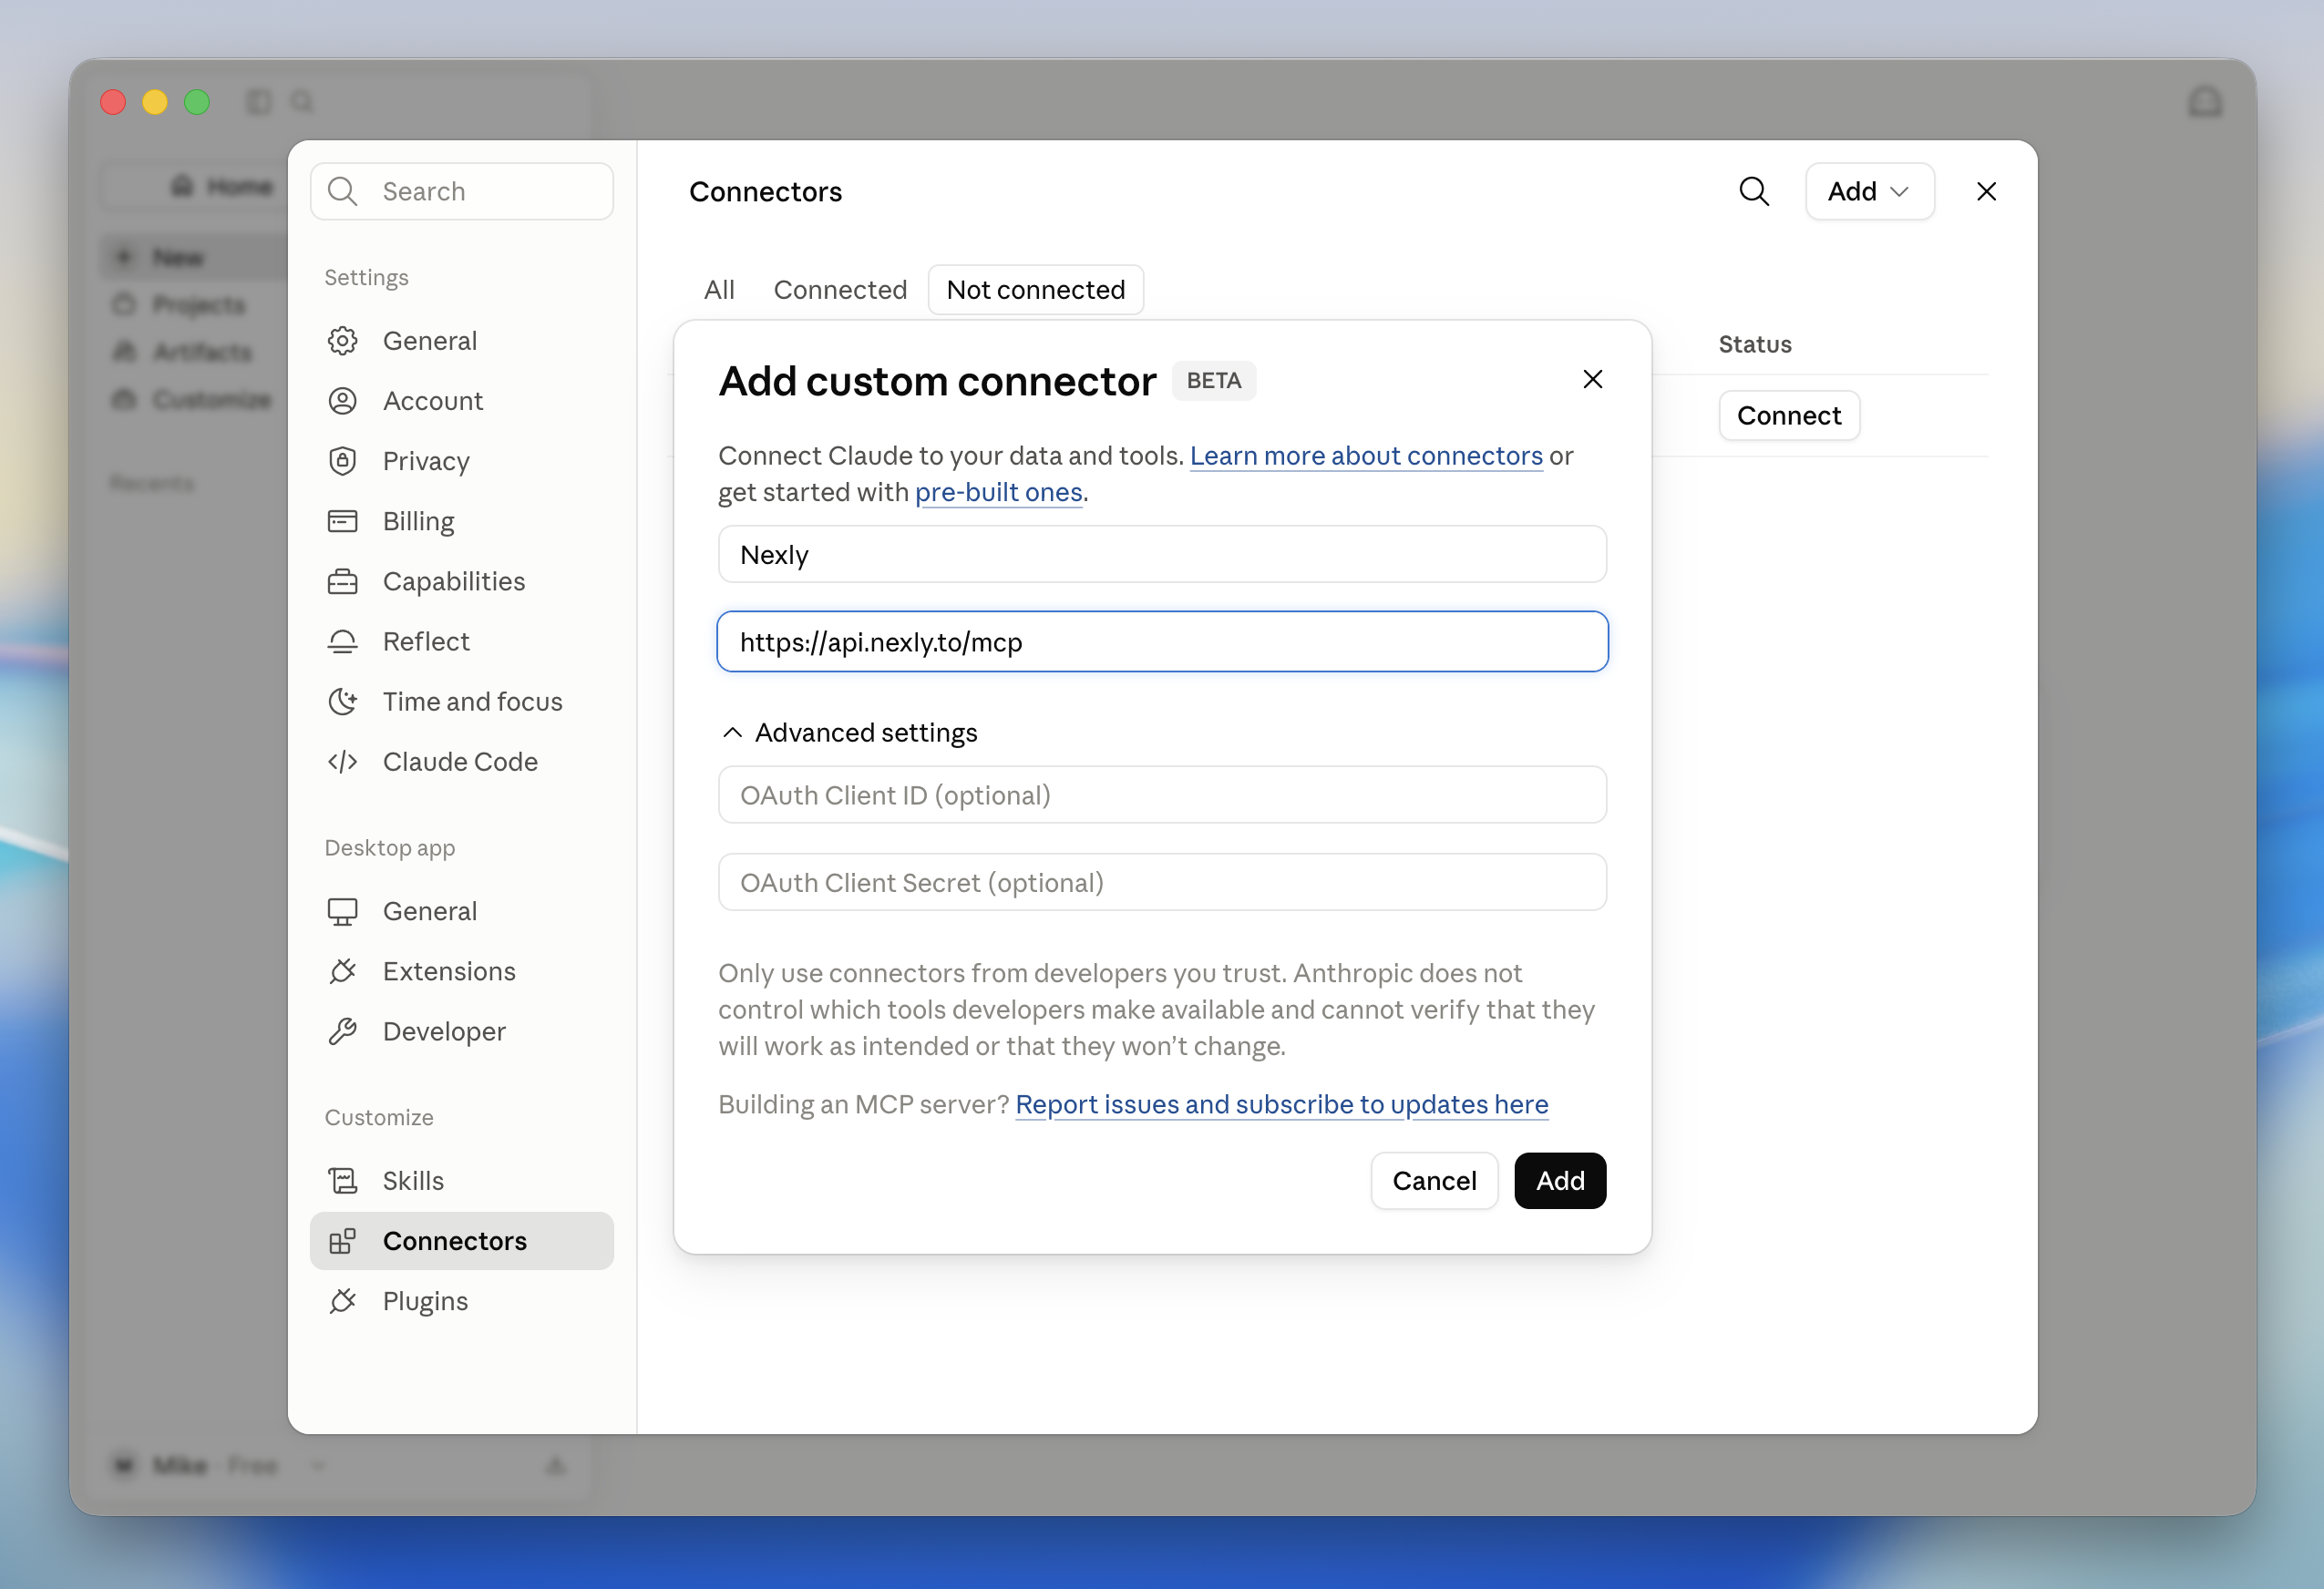This screenshot has width=2324, height=1589.
Task: Click the search icon in window titlebar
Action: click(302, 102)
